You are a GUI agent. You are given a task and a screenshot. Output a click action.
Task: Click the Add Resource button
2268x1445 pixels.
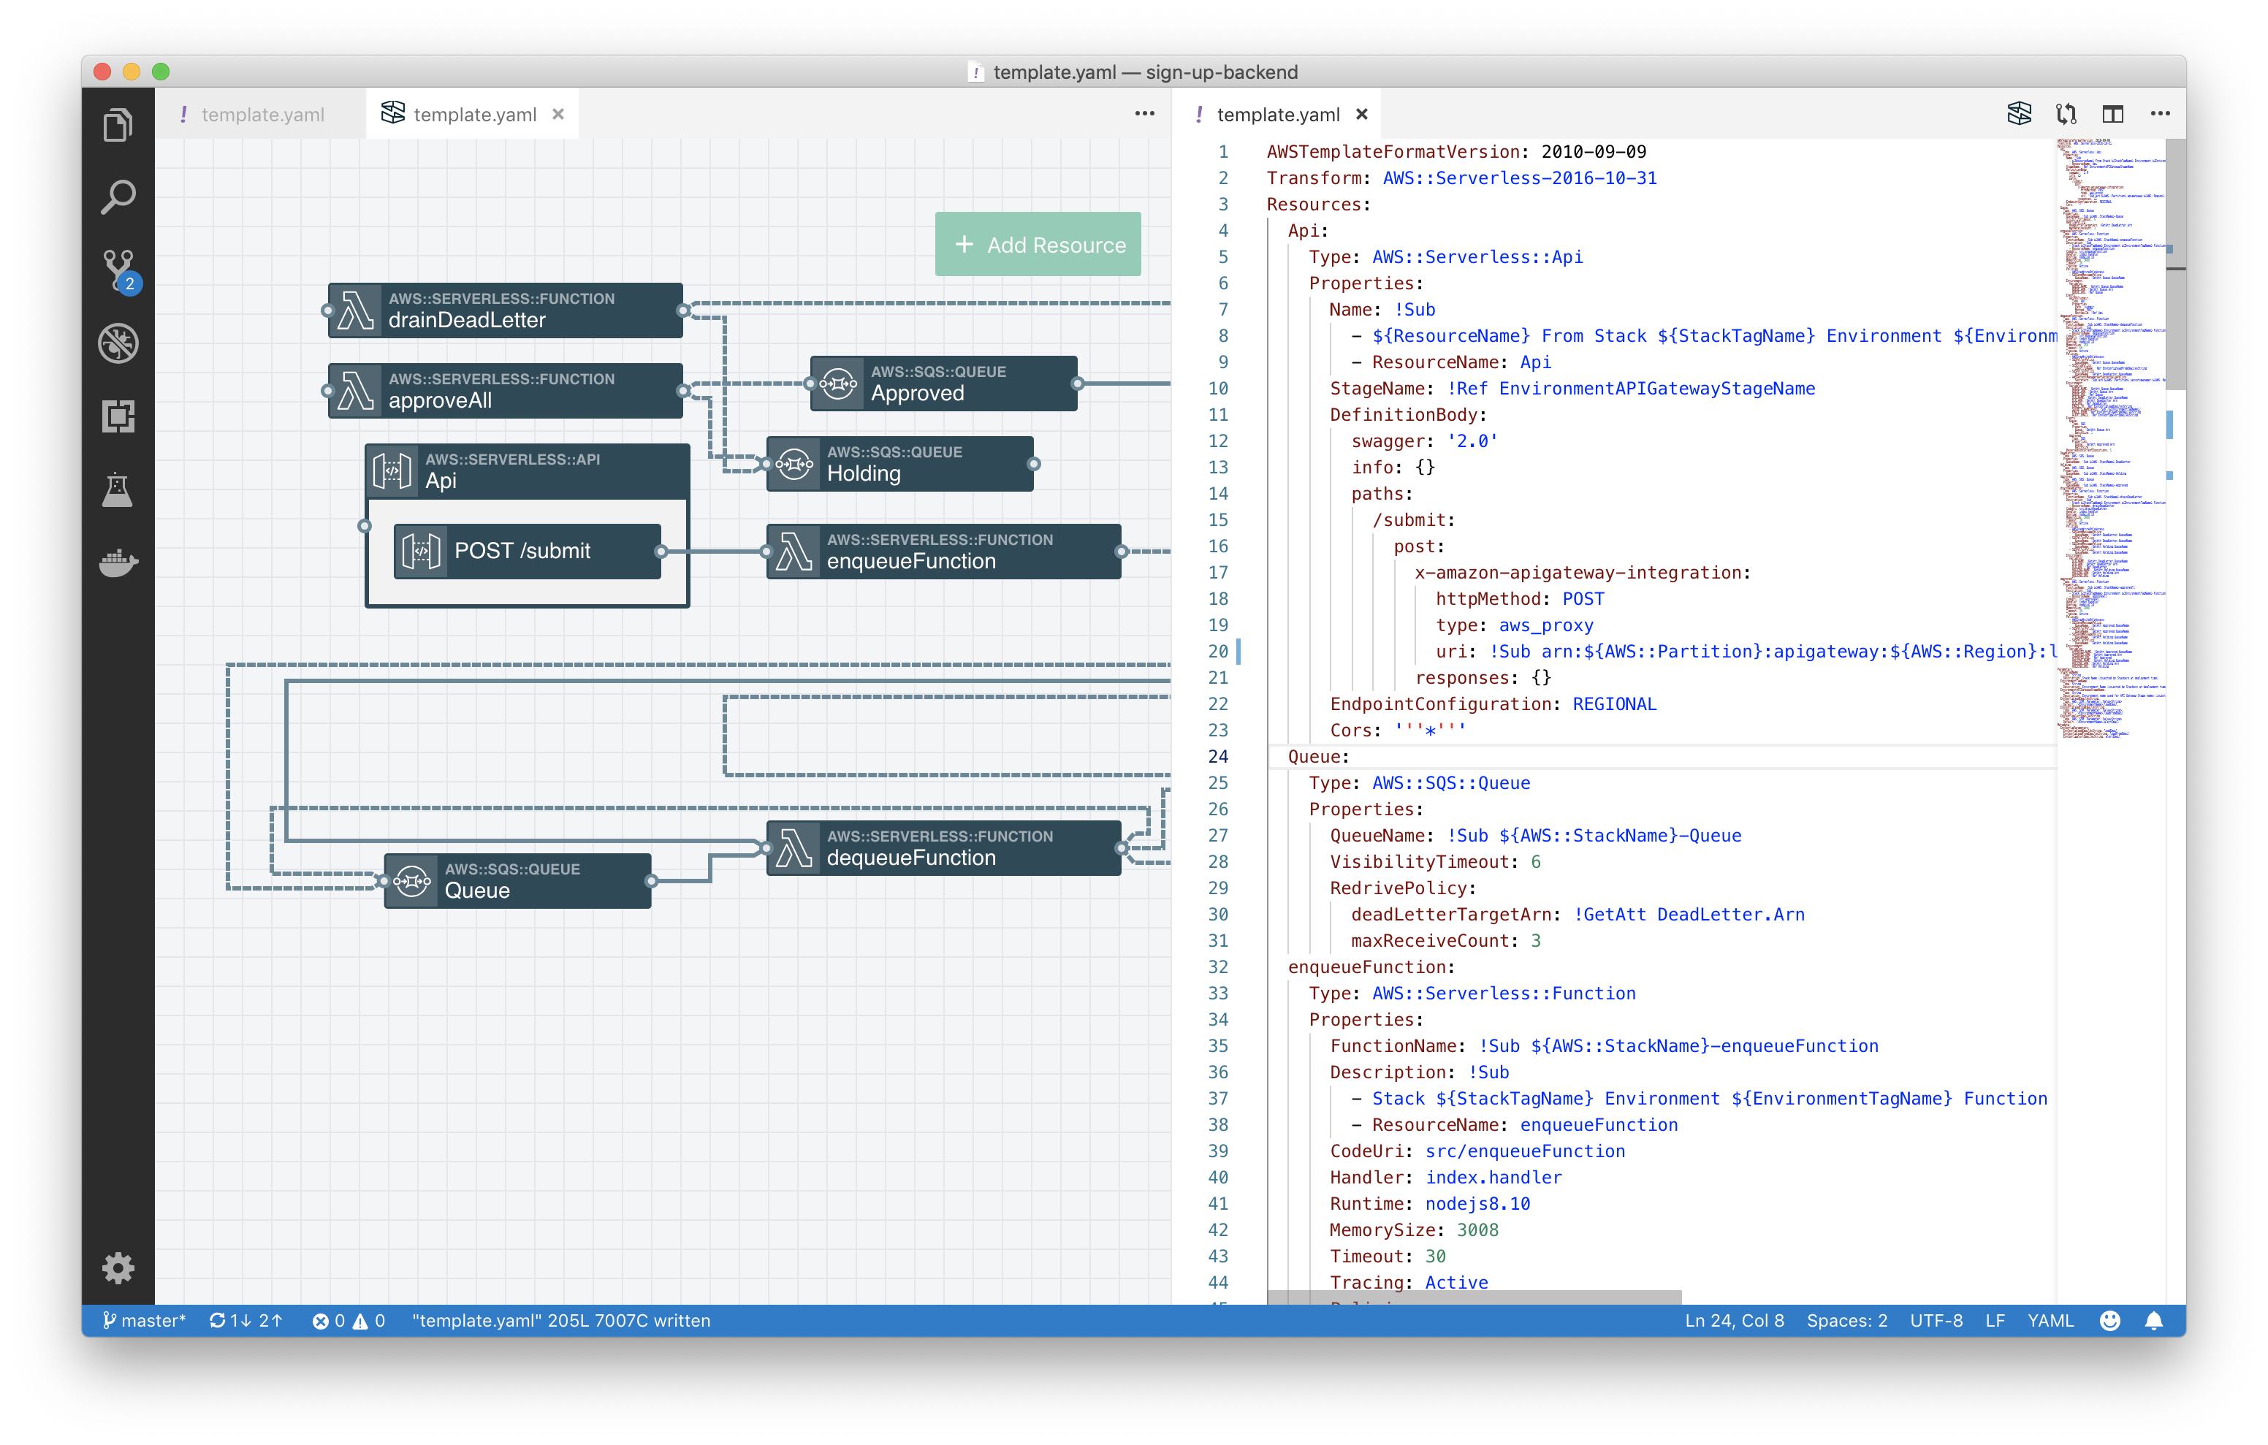[x=1038, y=244]
